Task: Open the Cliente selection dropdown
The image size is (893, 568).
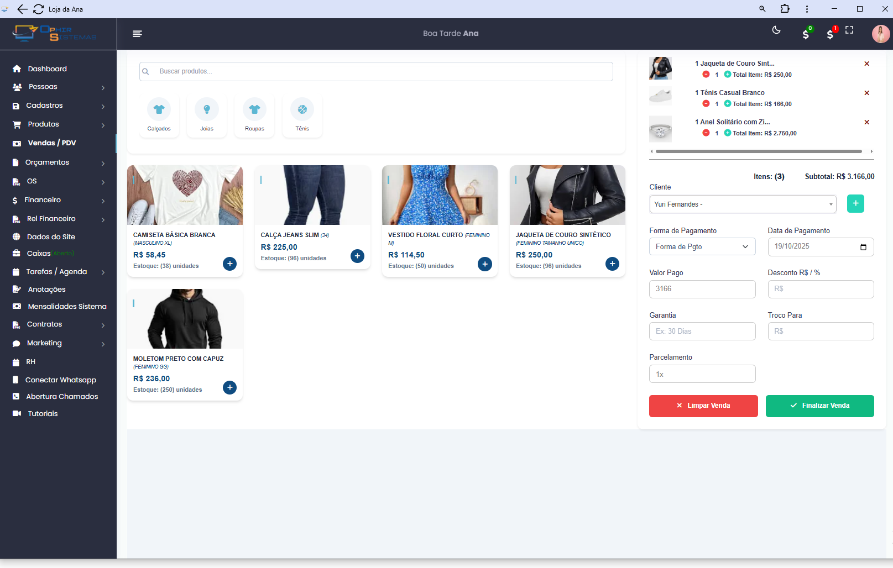Action: [742, 204]
